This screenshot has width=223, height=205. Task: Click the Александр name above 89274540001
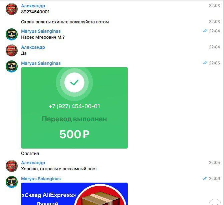pos(33,6)
